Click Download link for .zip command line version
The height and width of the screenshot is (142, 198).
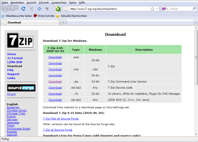(x=55, y=82)
